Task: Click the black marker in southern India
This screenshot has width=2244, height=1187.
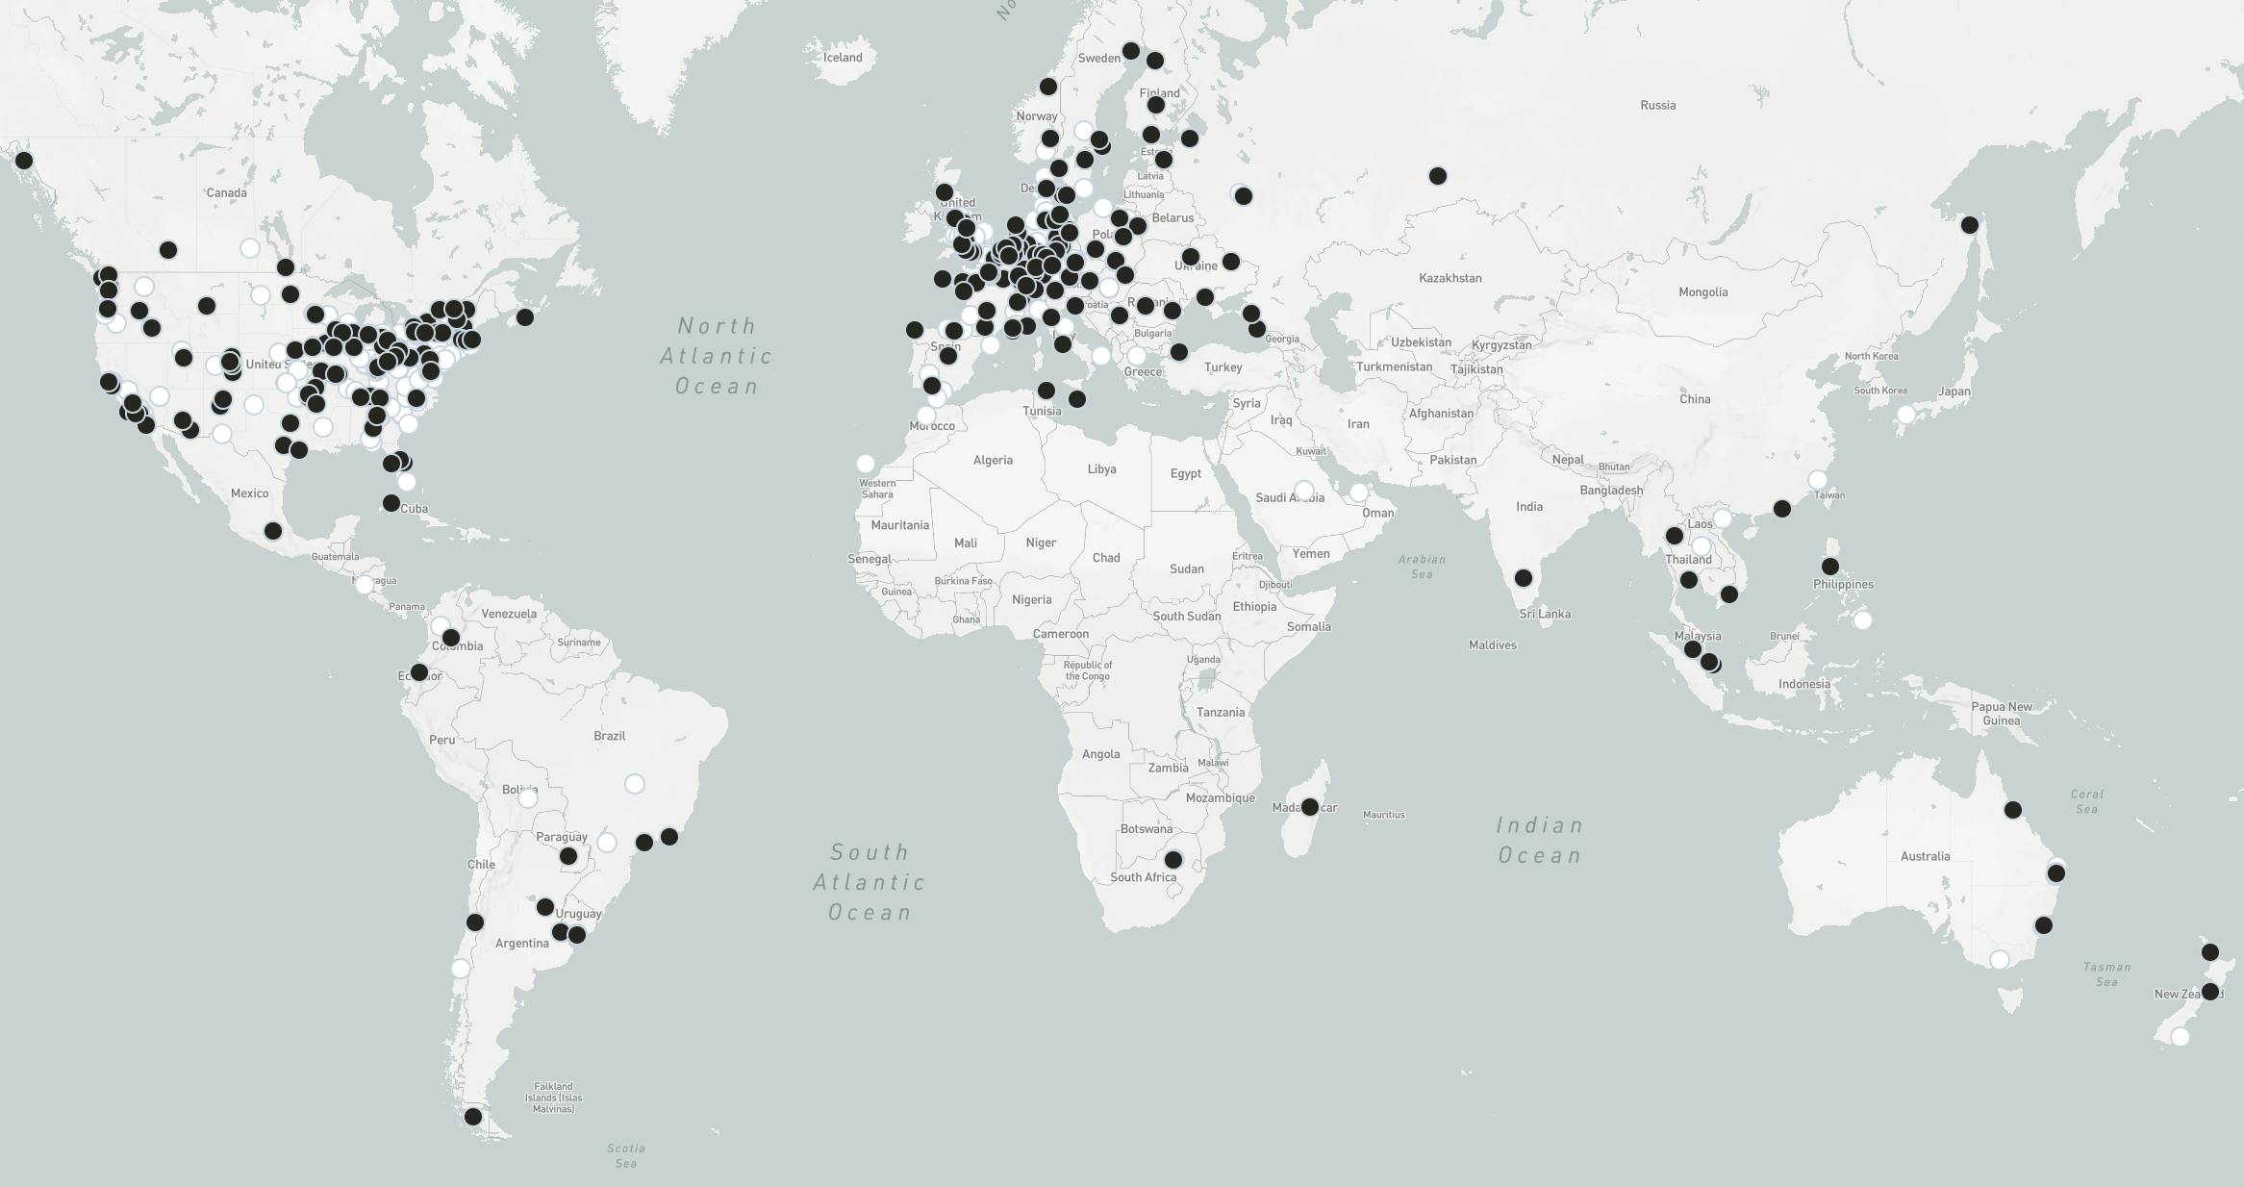Action: [x=1524, y=578]
